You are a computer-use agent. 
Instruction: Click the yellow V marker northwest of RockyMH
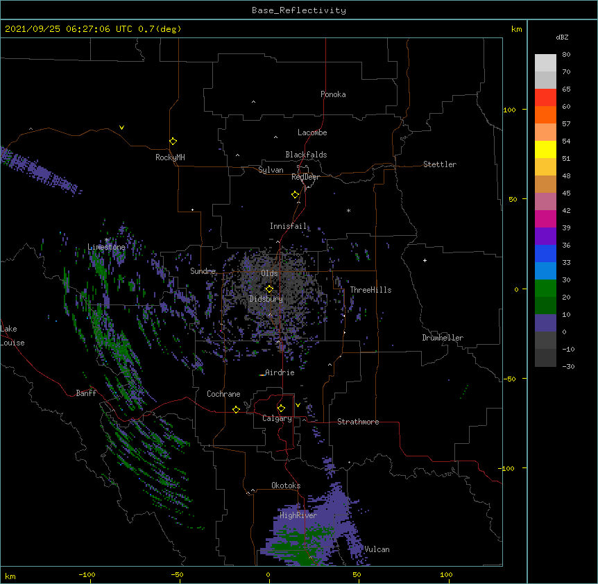point(121,128)
